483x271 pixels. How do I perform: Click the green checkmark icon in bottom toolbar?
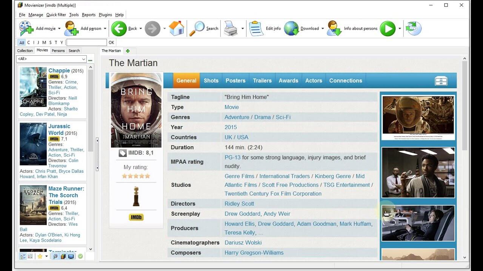tap(80, 256)
